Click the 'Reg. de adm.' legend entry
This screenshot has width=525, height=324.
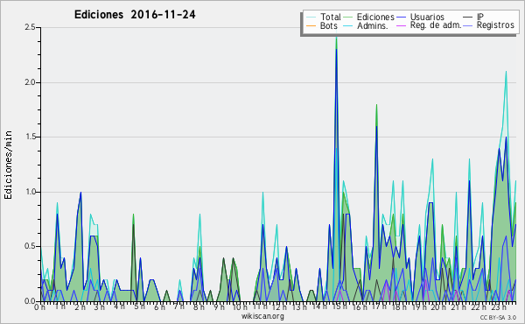click(x=436, y=25)
